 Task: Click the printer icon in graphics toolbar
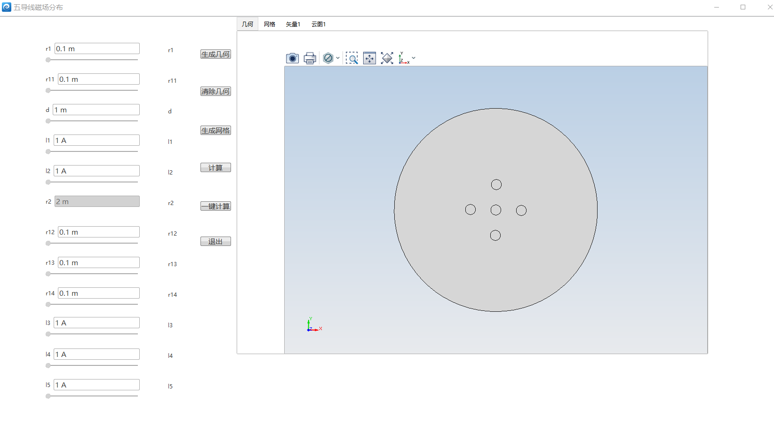tap(310, 58)
